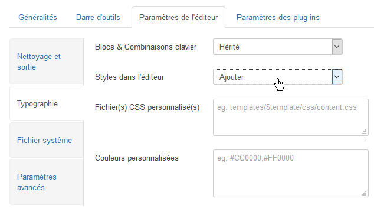Click the Fichier(s) CSS personnalisé(s) label
Viewport: 374px width, 215px height.
tap(147, 107)
